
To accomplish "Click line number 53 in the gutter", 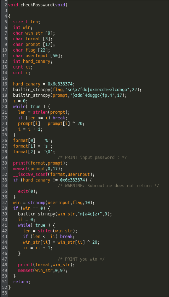I will coord(5,293).
